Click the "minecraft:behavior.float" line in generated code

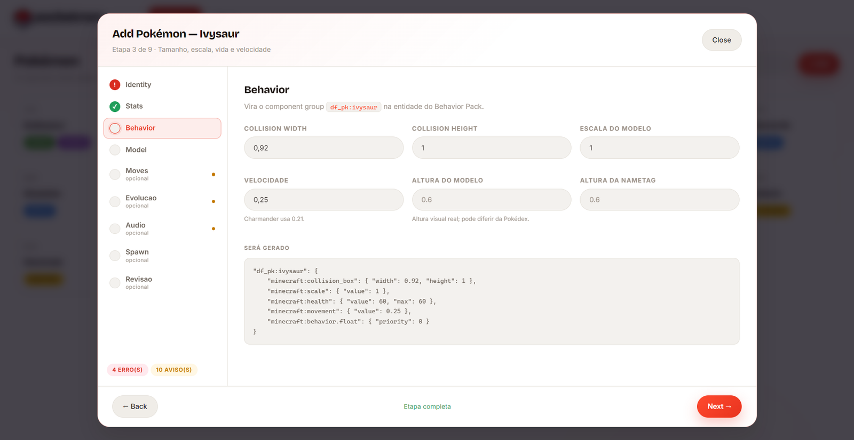[348, 321]
